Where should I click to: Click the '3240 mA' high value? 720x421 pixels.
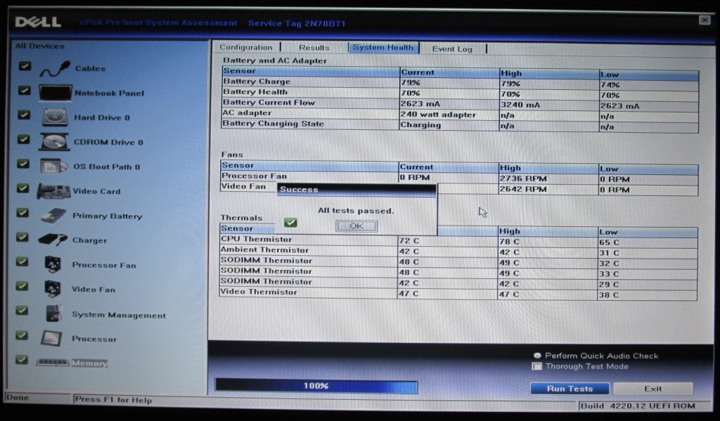(520, 105)
